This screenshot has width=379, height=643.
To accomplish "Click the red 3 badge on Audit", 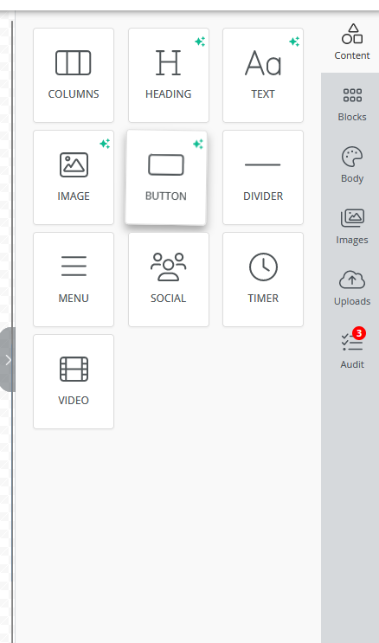I will click(x=359, y=333).
